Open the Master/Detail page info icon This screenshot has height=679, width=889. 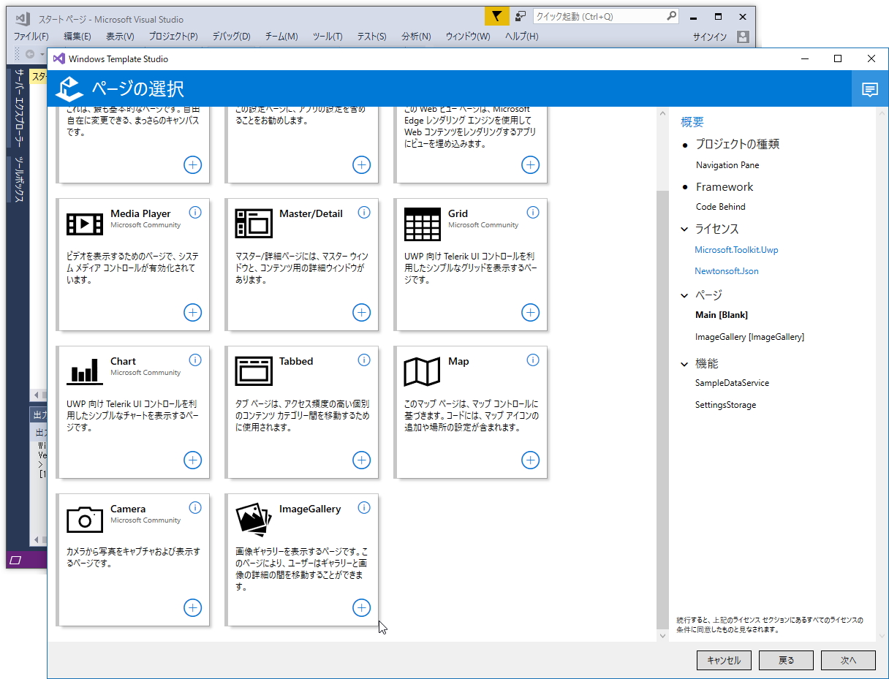tap(364, 212)
